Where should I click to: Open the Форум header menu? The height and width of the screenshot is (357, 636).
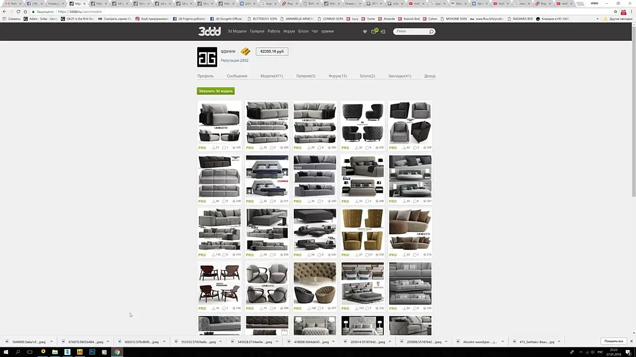289,31
